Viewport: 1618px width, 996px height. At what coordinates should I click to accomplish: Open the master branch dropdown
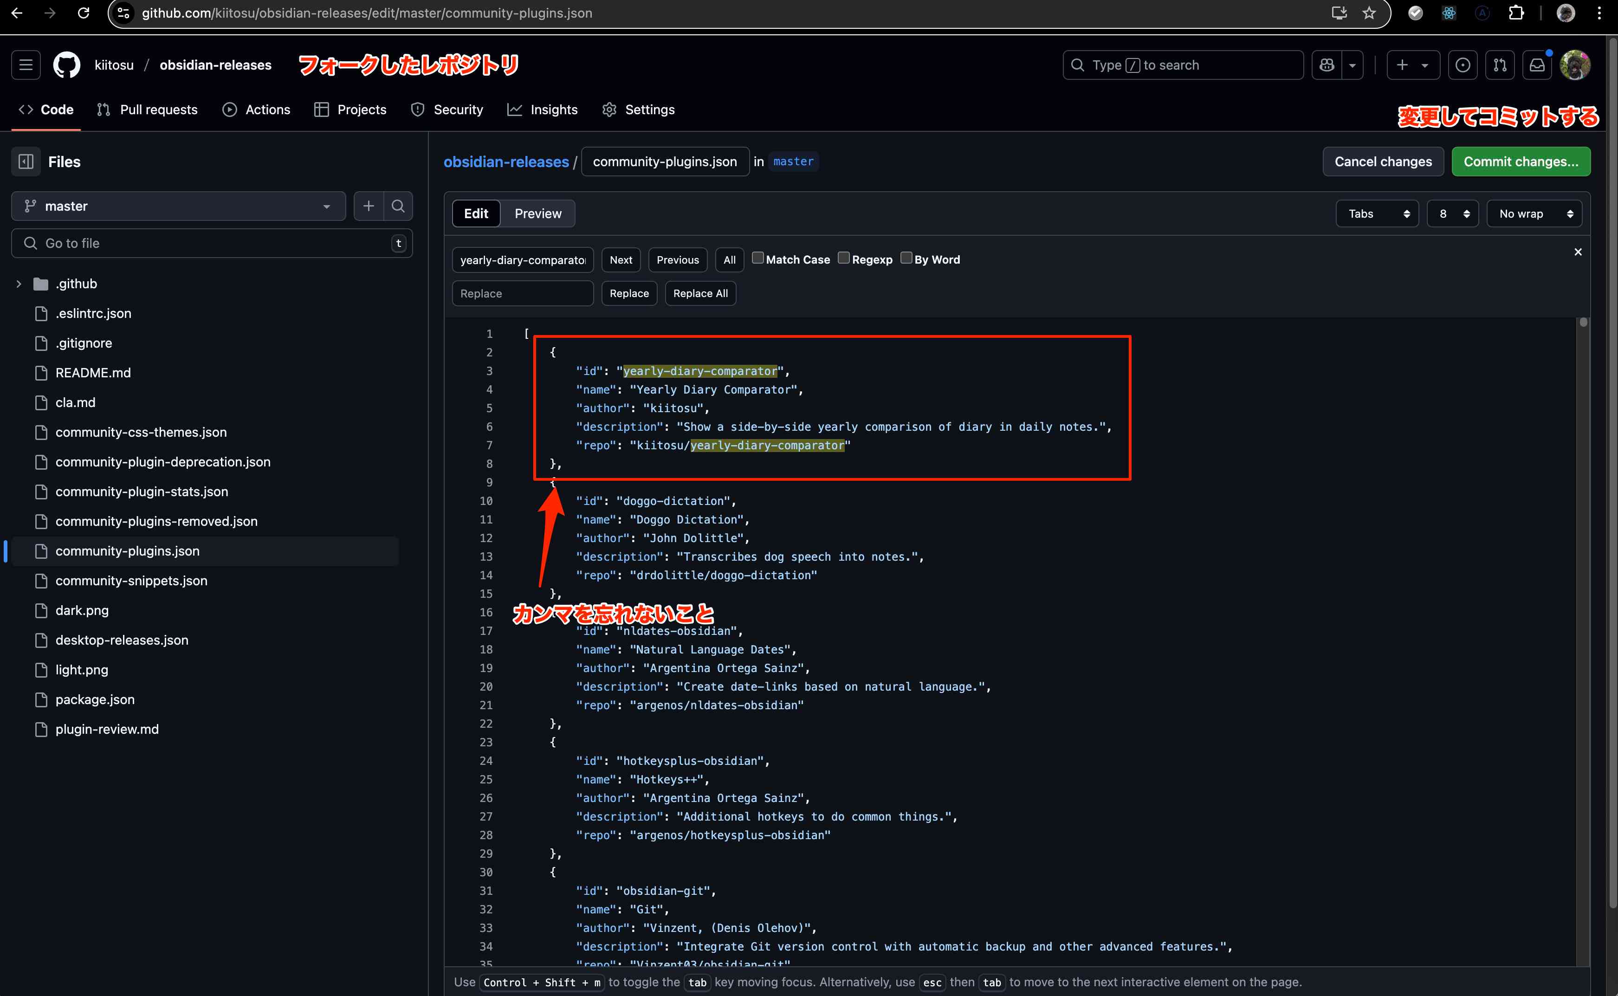click(x=178, y=206)
